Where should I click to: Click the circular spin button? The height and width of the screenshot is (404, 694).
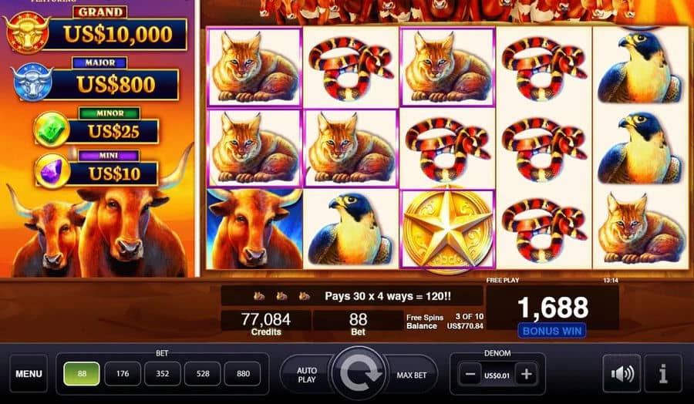(x=359, y=374)
